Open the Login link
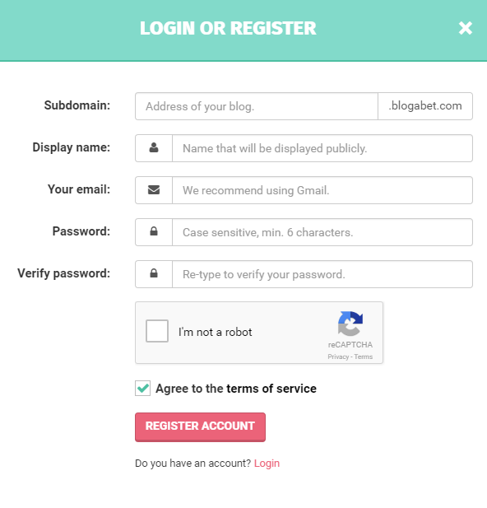 (267, 464)
